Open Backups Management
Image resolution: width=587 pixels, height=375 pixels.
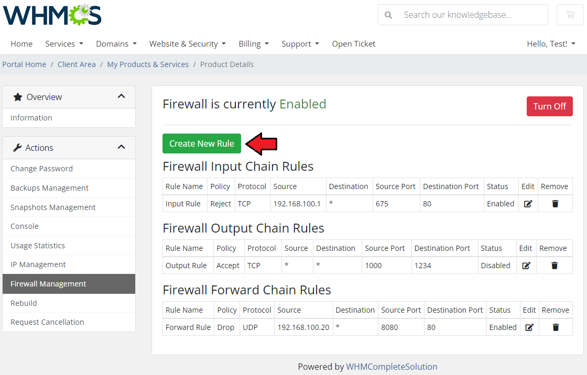coord(69,188)
